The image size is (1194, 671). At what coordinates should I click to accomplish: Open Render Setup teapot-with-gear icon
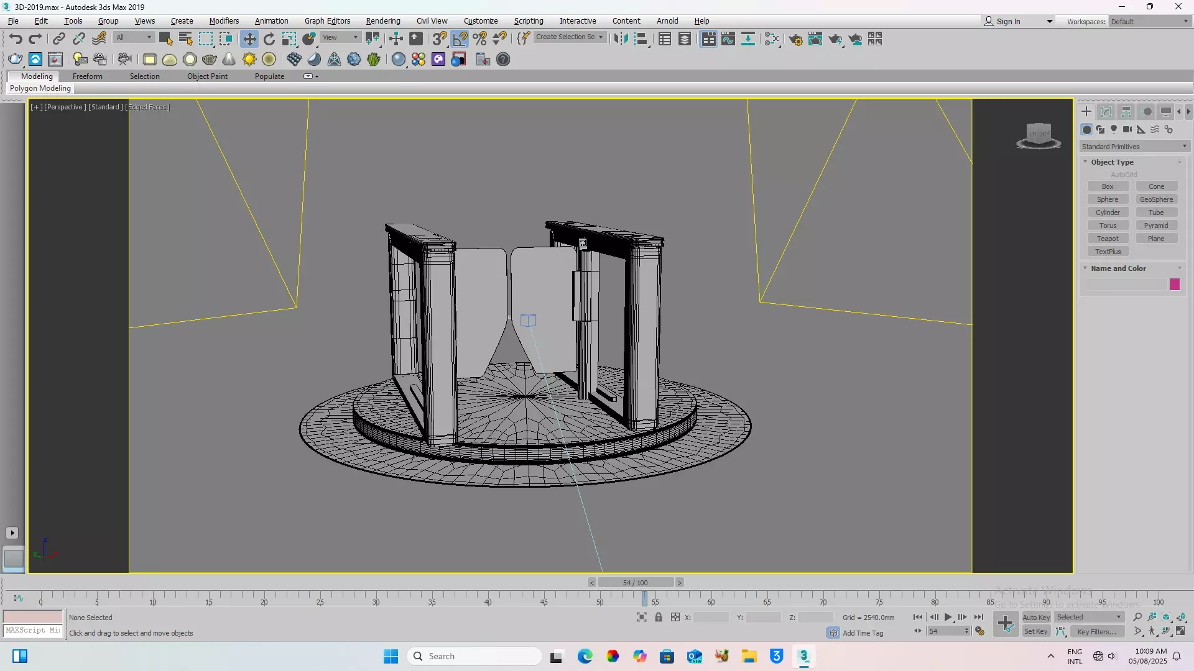point(795,39)
